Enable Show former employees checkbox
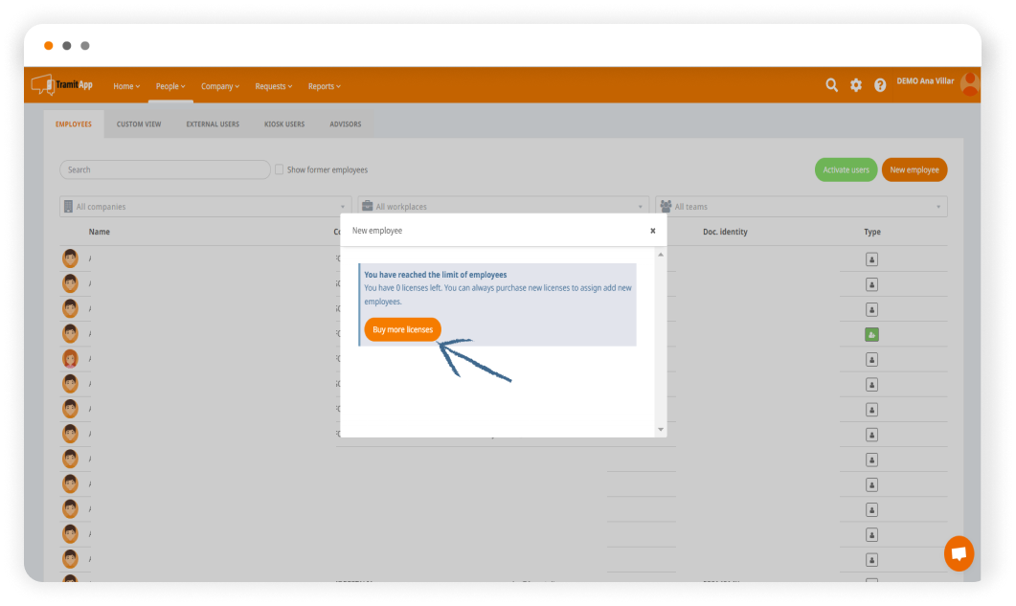 [x=280, y=169]
